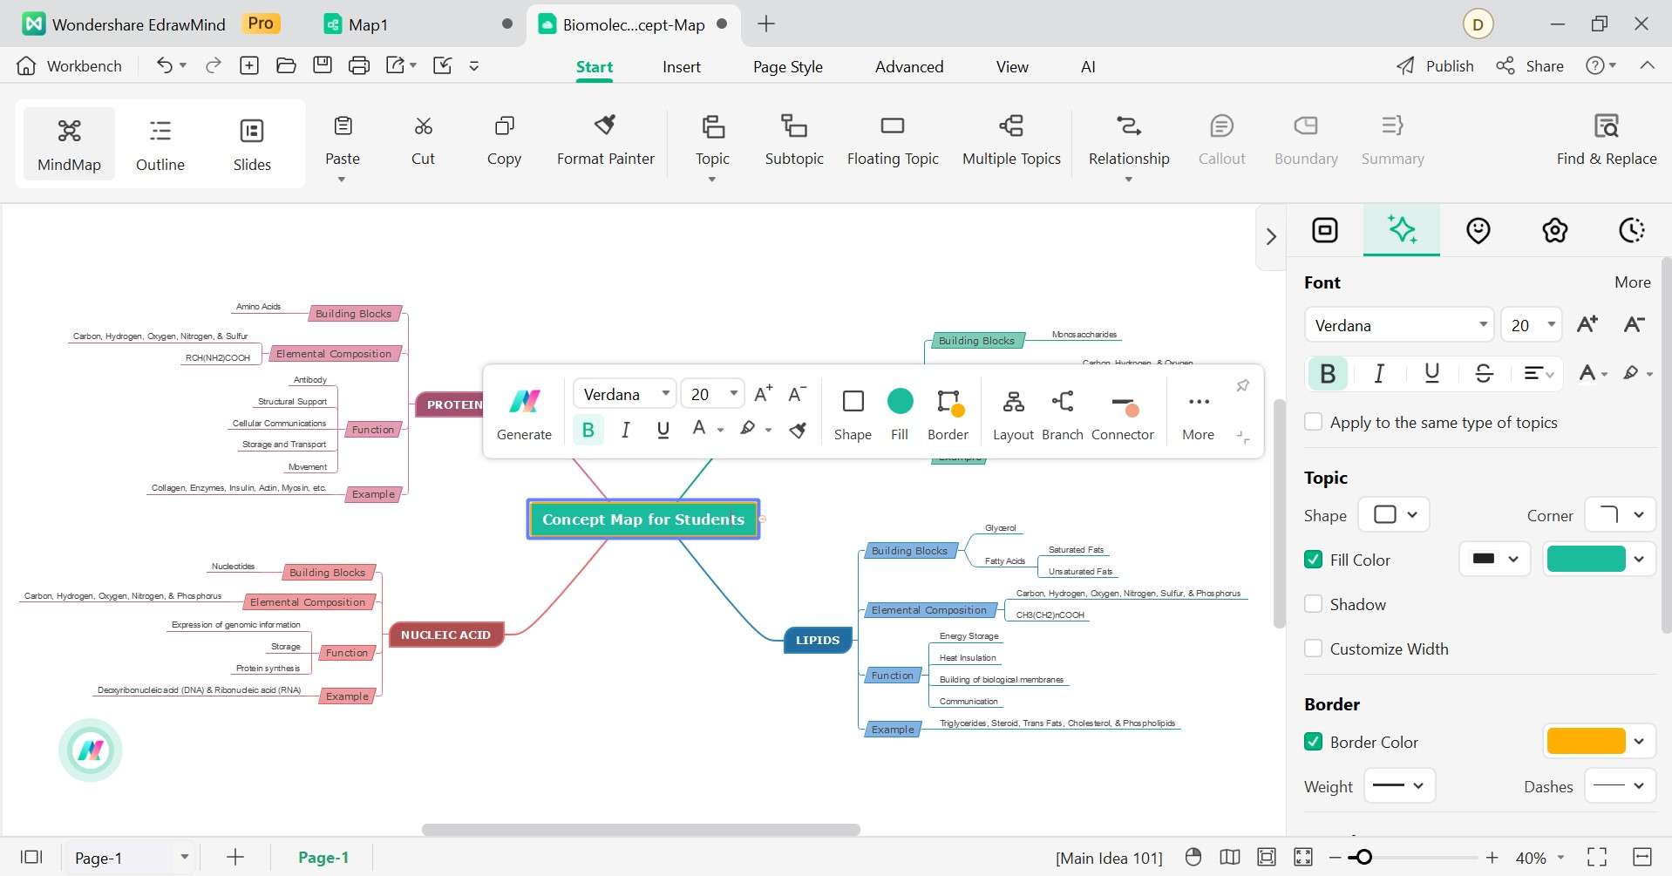
Task: Open folder icon in quick toolbar
Action: click(286, 65)
